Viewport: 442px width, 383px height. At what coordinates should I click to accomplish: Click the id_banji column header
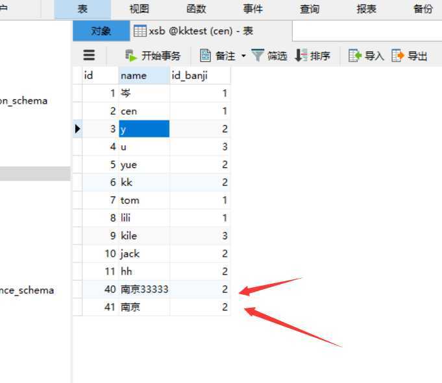pos(200,75)
